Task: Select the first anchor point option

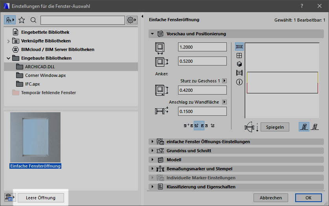Action: [188, 126]
